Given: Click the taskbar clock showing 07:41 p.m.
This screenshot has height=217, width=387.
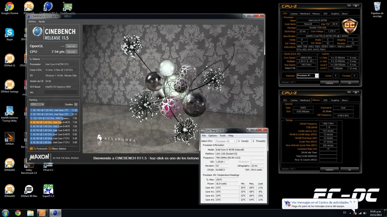Looking at the screenshot, I should click(376, 213).
